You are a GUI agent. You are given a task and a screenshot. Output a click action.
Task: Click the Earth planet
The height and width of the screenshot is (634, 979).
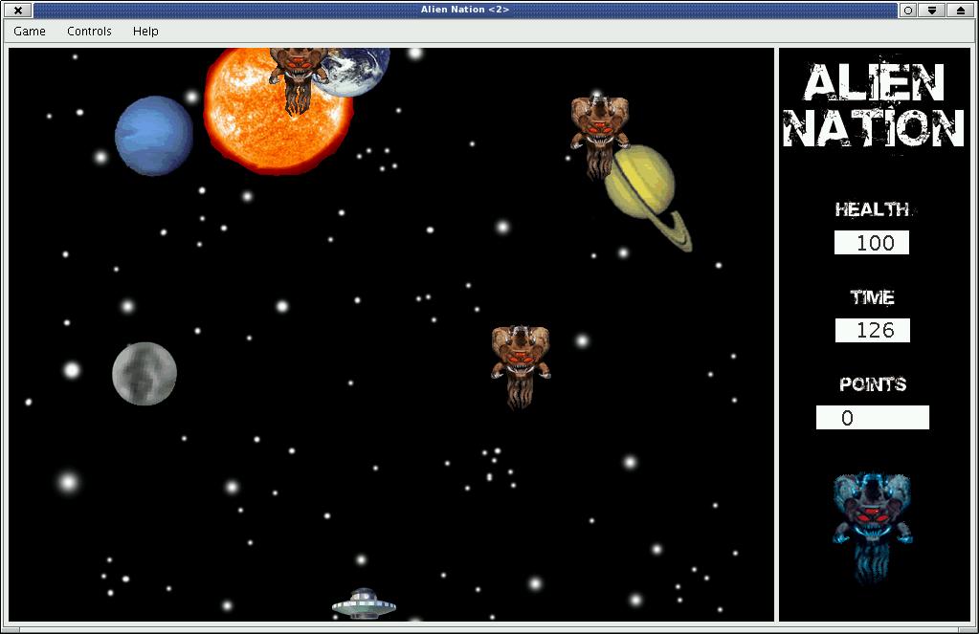tap(355, 71)
